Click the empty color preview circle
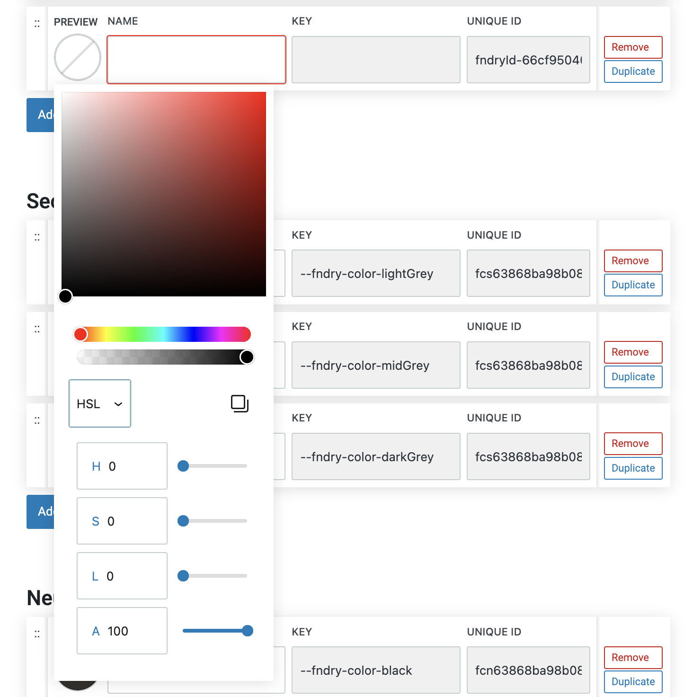 click(78, 57)
